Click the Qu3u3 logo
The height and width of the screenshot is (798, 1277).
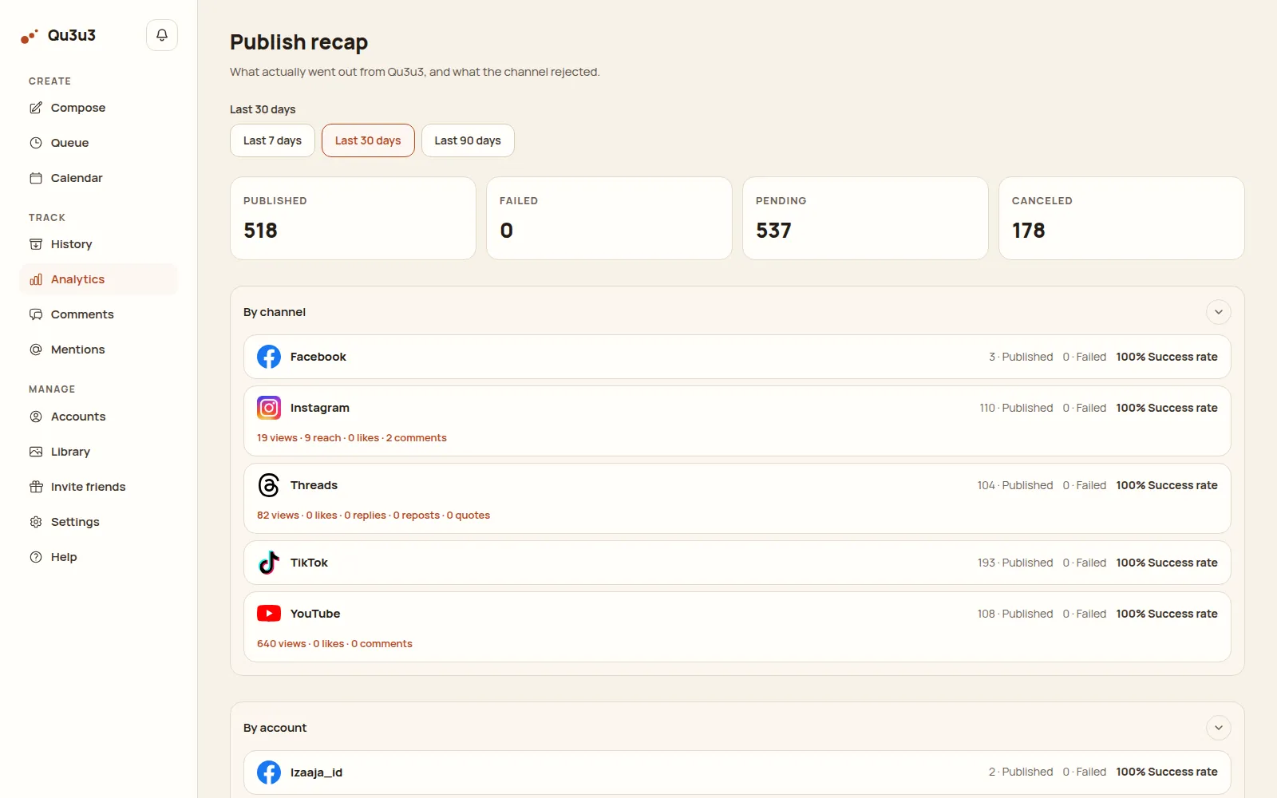pos(58,36)
